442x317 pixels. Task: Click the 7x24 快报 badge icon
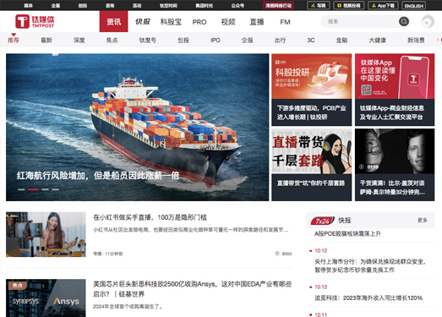(323, 221)
